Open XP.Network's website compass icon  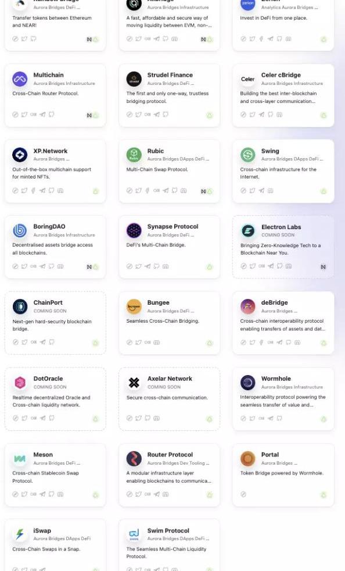[15, 191]
